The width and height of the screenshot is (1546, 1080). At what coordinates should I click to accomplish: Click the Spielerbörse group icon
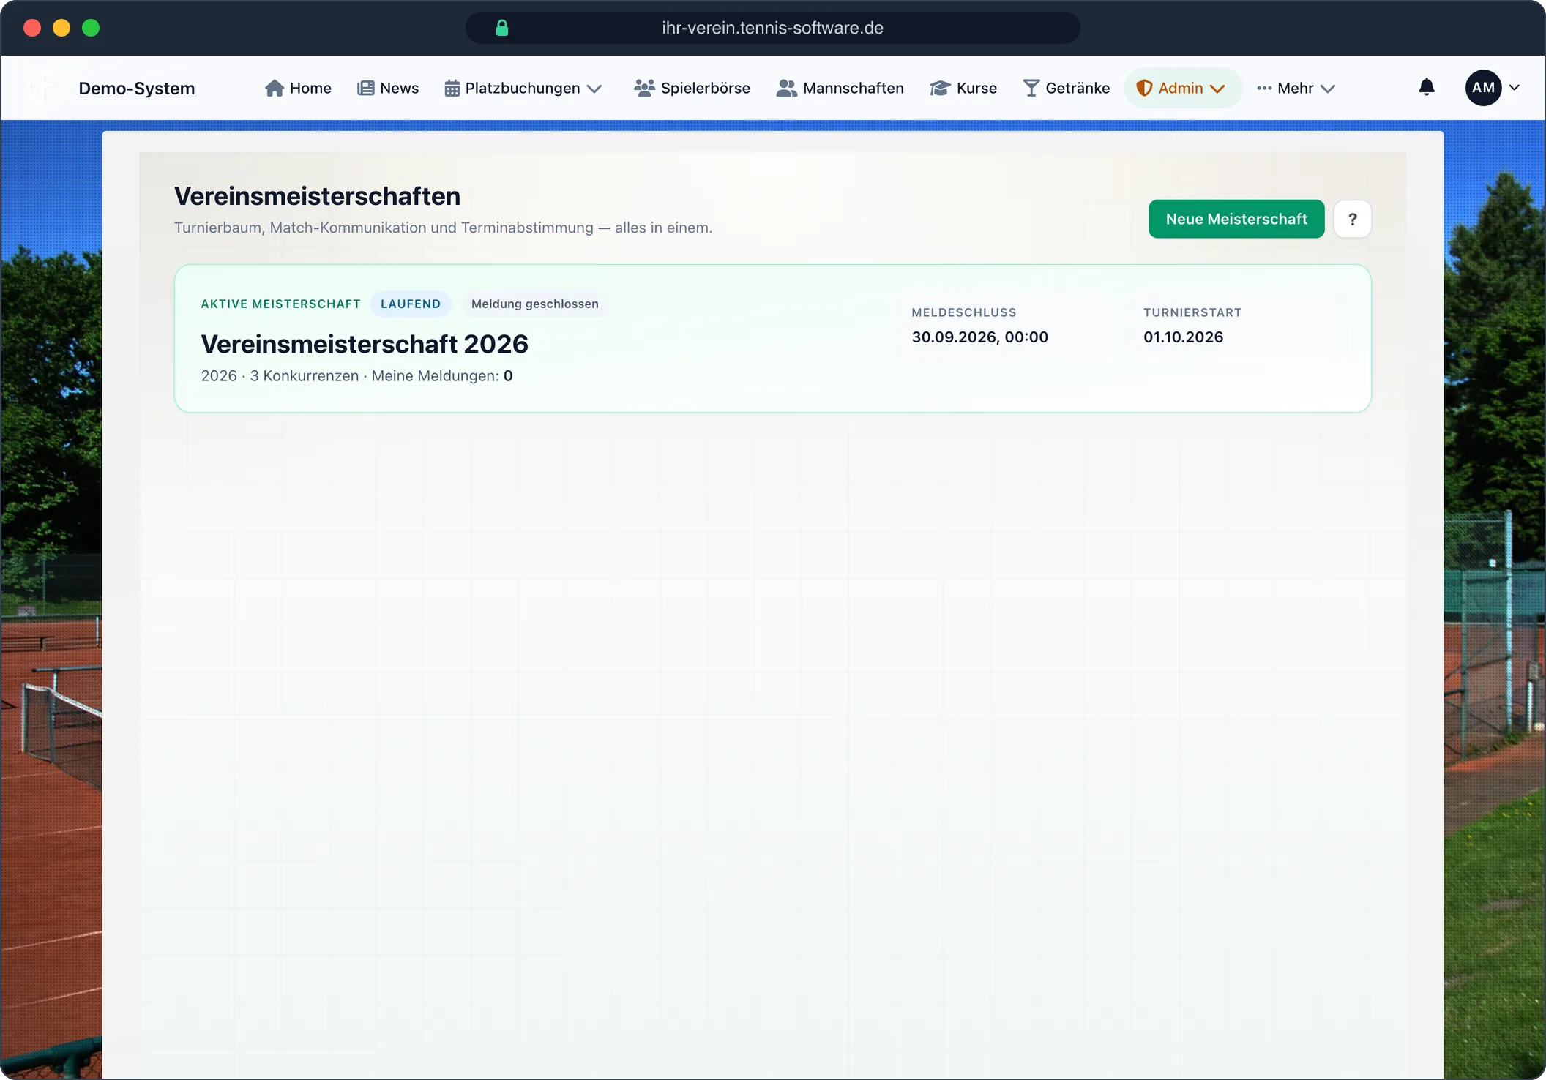point(644,89)
